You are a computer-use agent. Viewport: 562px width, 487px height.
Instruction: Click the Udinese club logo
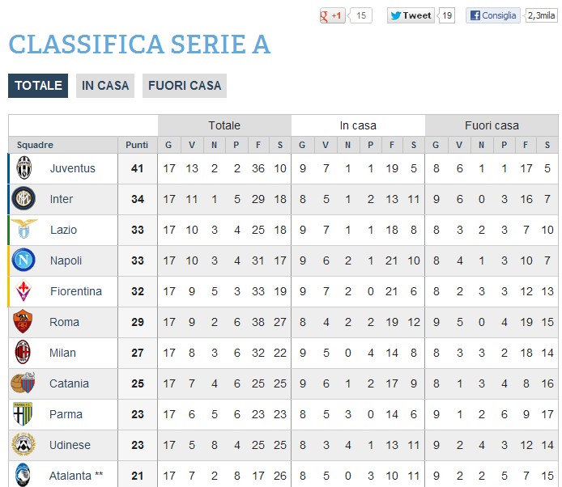23,444
